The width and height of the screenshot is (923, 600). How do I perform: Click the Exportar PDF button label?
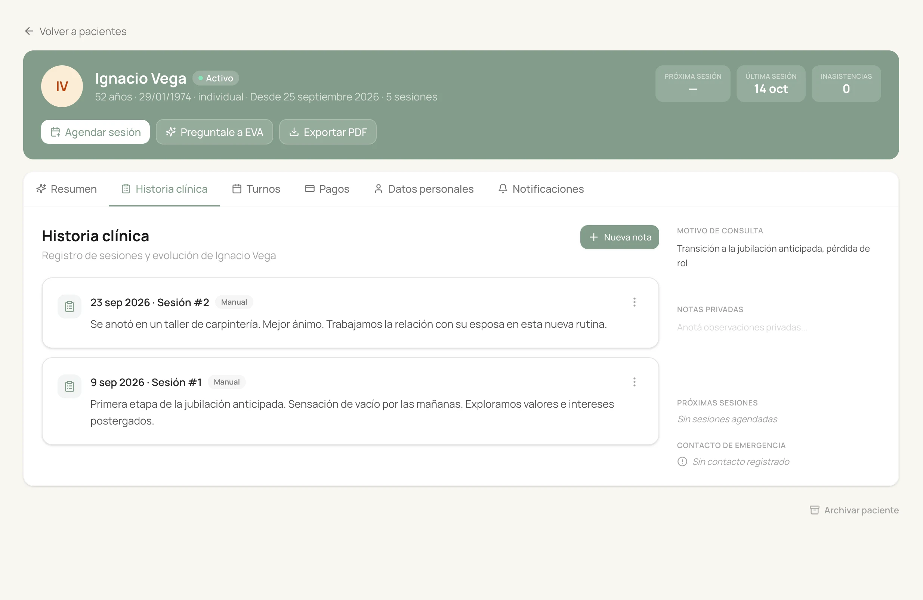coord(336,132)
